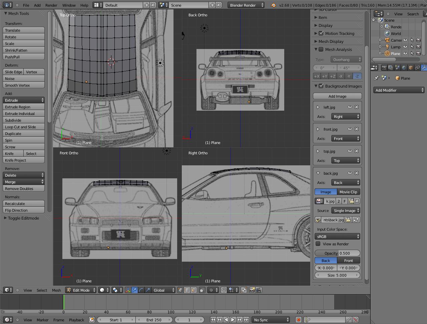Open the file browser for back.jpg path
The width and height of the screenshot is (427, 324).
tap(348, 220)
